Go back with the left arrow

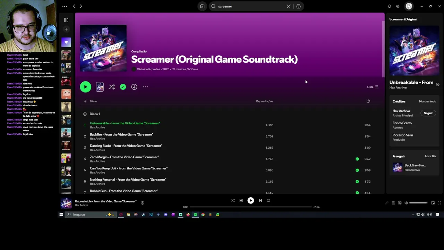(x=74, y=6)
